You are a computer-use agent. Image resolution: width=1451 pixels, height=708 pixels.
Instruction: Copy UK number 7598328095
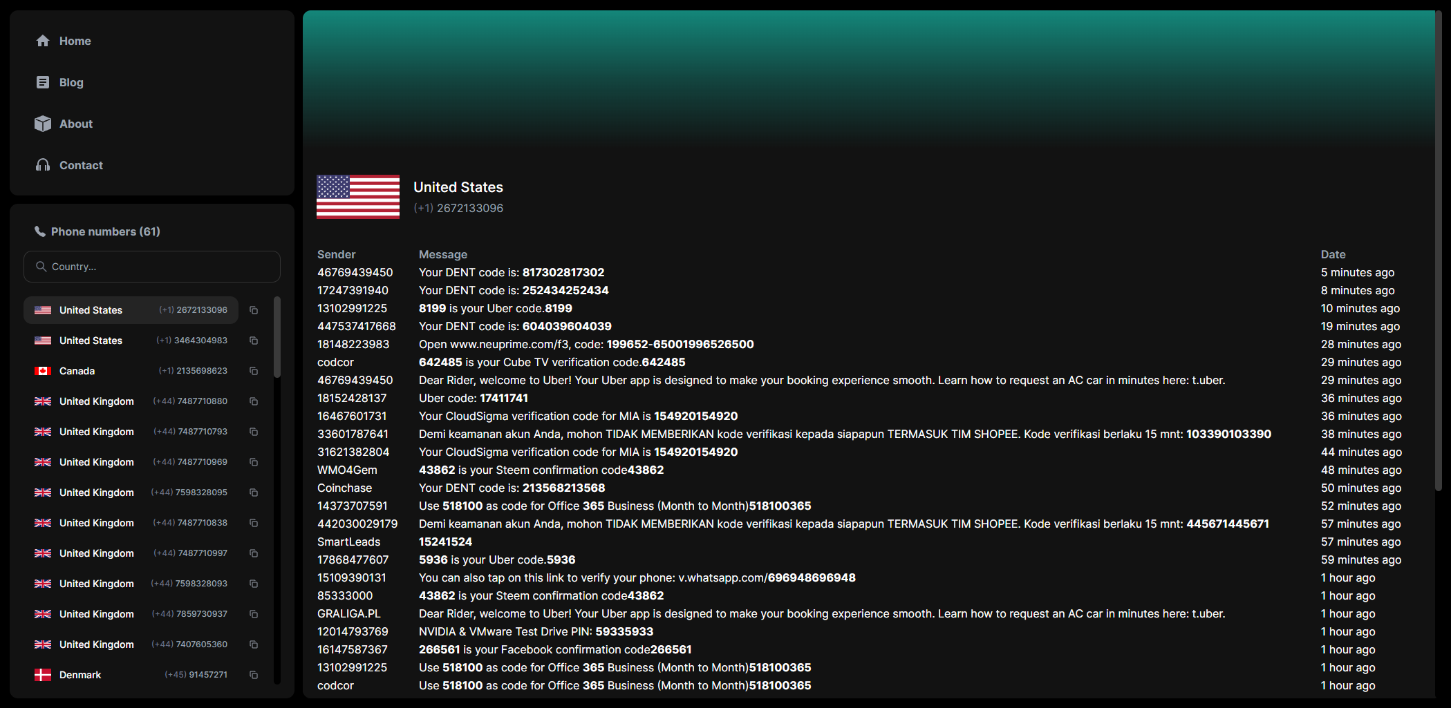click(254, 492)
